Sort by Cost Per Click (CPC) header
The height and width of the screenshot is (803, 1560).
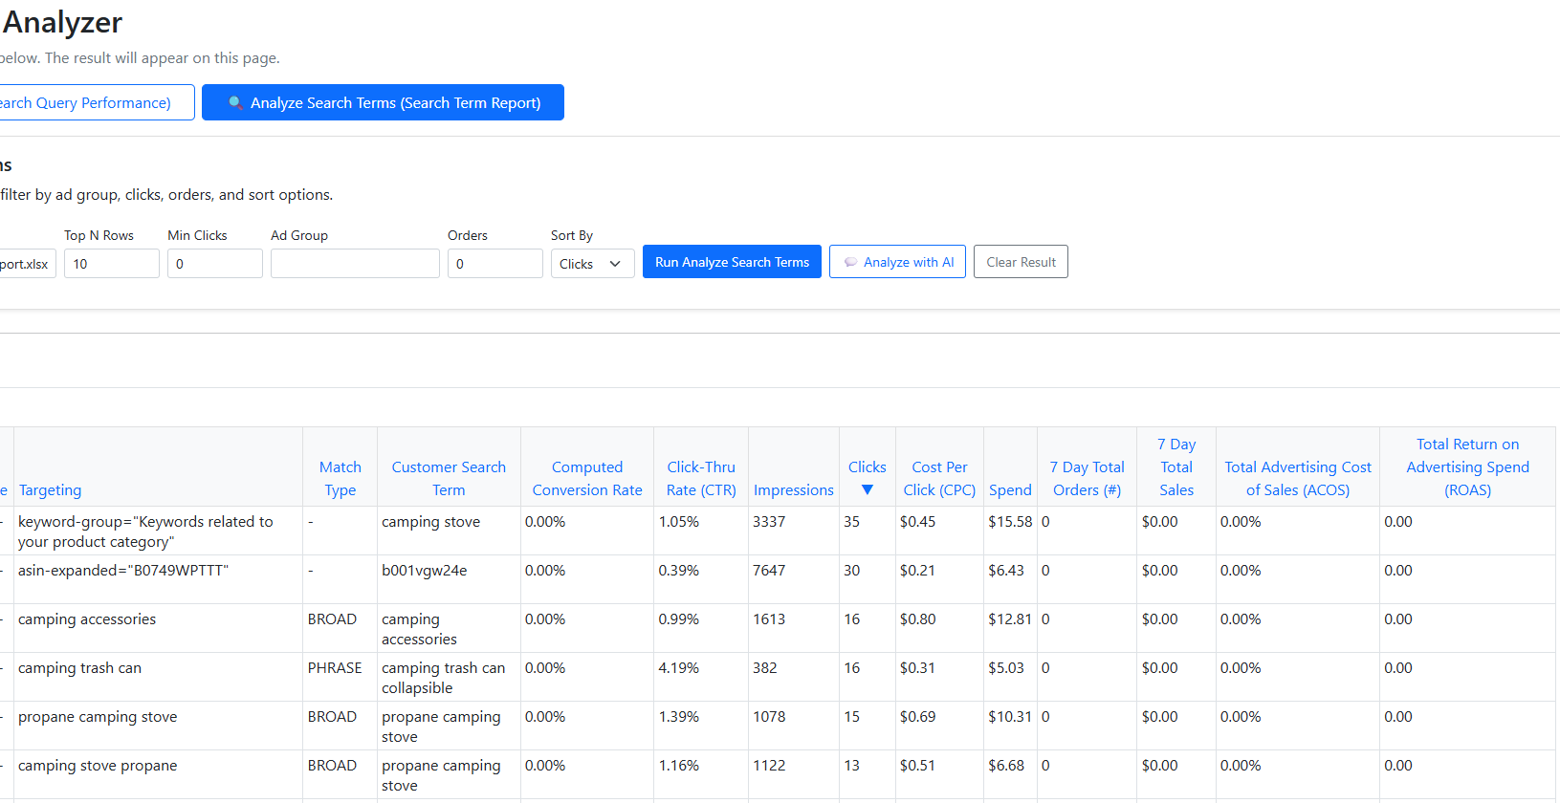pyautogui.click(x=939, y=478)
